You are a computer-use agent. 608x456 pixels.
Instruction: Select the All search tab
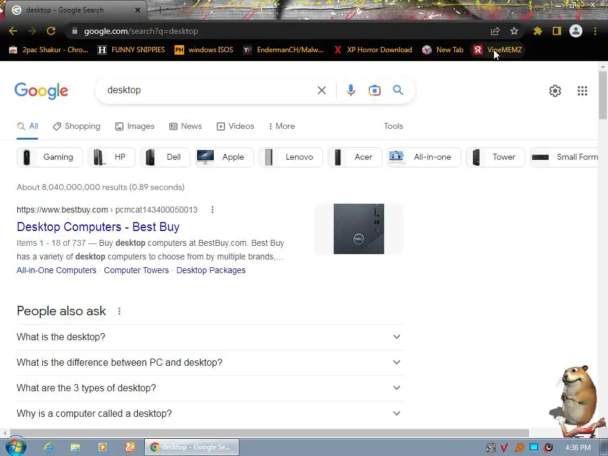point(27,126)
